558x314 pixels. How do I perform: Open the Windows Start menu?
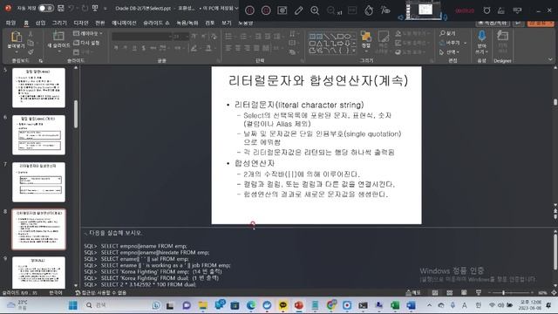coord(73,305)
